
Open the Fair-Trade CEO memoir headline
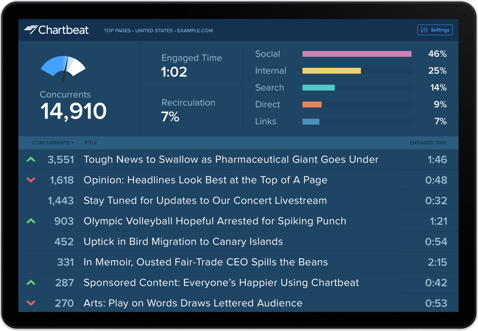pos(206,262)
